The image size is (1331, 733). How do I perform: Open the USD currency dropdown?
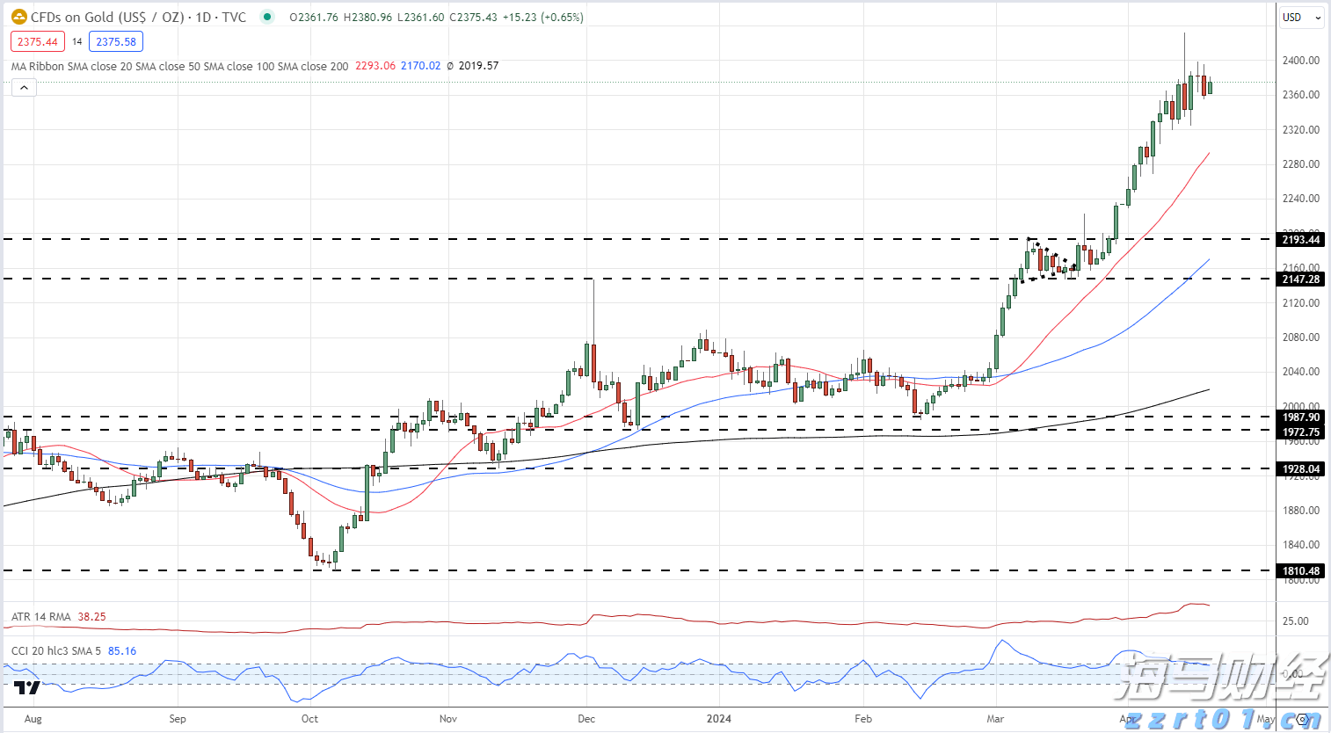click(1301, 17)
